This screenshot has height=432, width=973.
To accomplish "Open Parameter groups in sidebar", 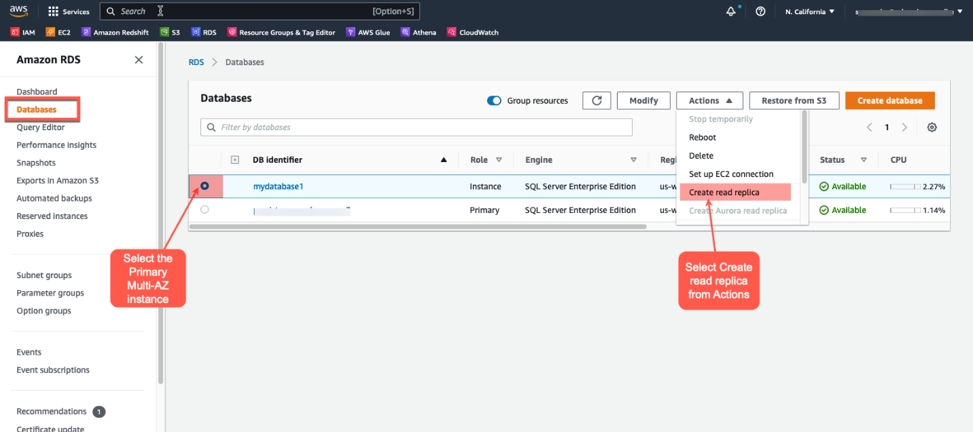I will coord(50,293).
